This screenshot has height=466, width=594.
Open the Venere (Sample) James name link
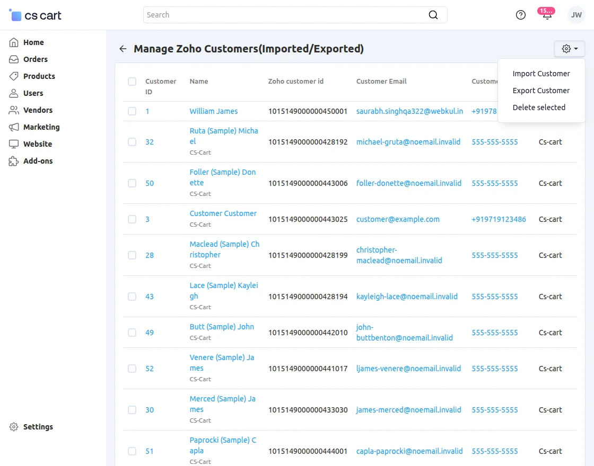point(222,363)
